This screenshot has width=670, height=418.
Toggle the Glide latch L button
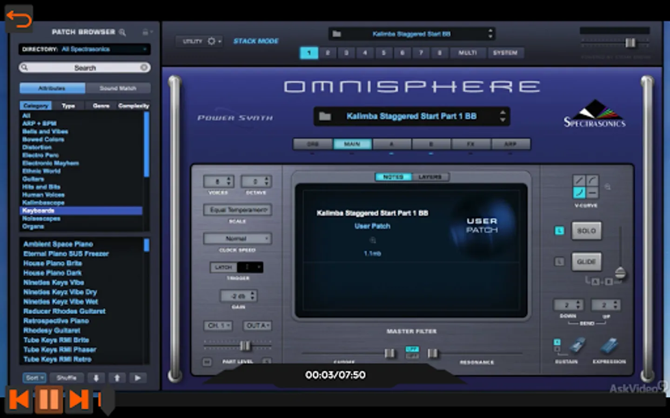coord(559,262)
